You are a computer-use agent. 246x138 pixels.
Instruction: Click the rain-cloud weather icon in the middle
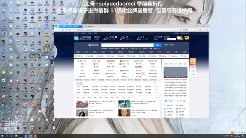pyautogui.click(x=122, y=38)
